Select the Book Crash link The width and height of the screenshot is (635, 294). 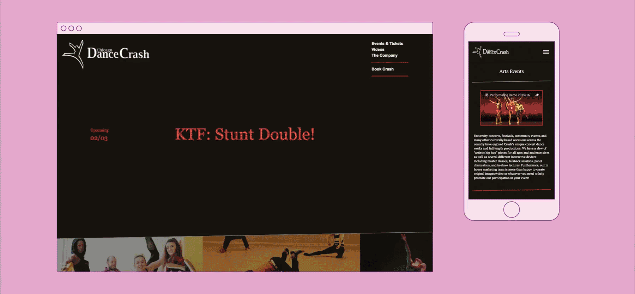point(382,69)
